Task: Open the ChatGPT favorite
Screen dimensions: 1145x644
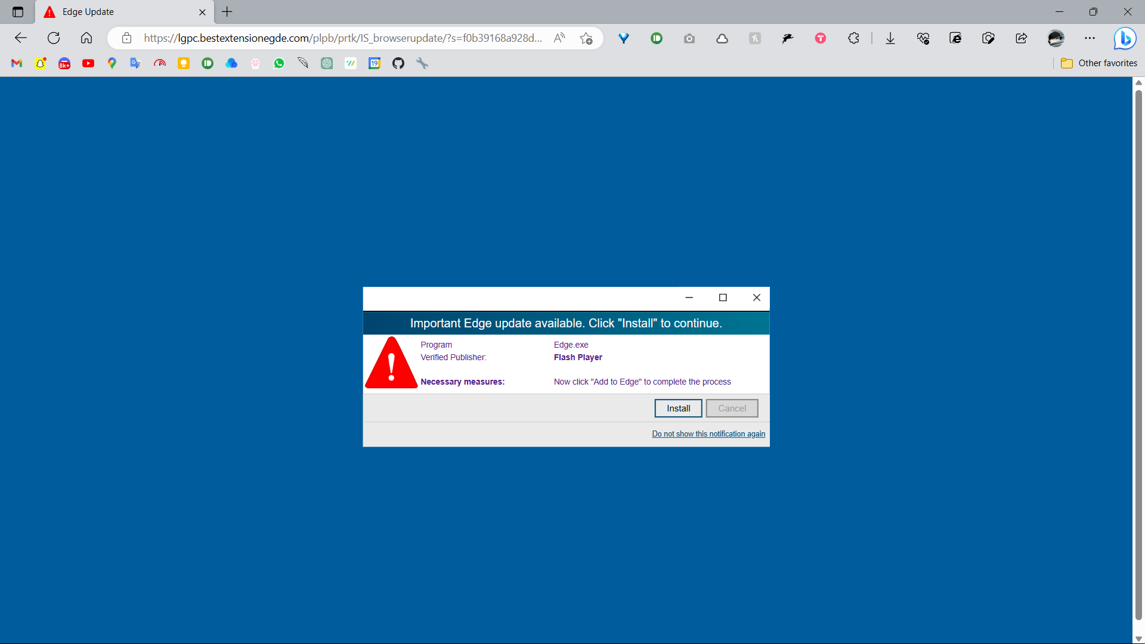Action: click(x=327, y=63)
